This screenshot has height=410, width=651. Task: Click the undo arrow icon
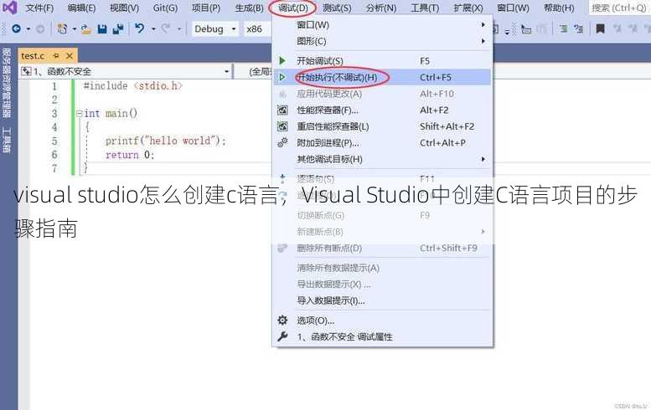pyautogui.click(x=140, y=28)
